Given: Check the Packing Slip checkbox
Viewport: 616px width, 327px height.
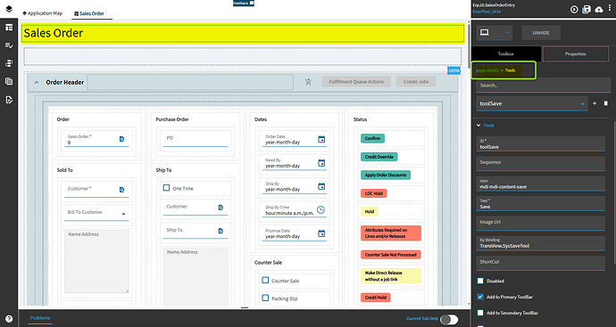Looking at the screenshot, I should coord(265,298).
